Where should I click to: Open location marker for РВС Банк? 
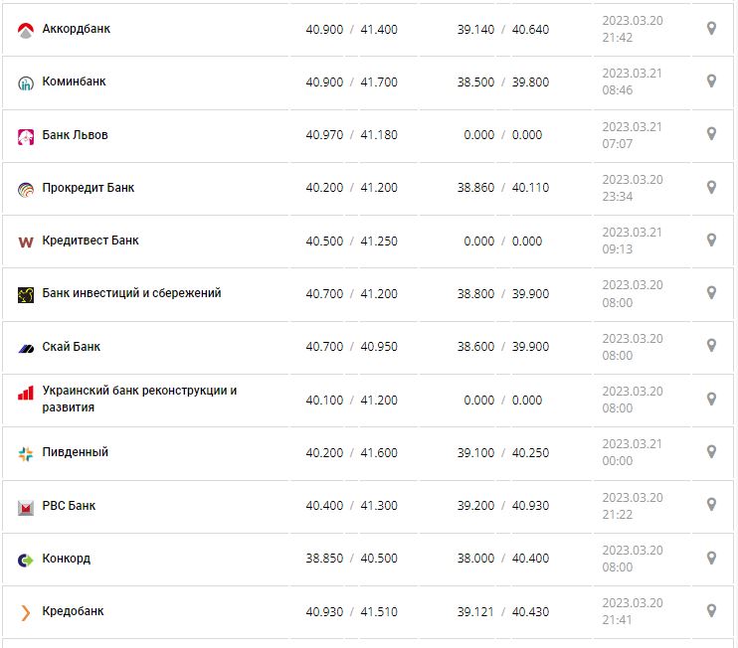click(x=711, y=505)
